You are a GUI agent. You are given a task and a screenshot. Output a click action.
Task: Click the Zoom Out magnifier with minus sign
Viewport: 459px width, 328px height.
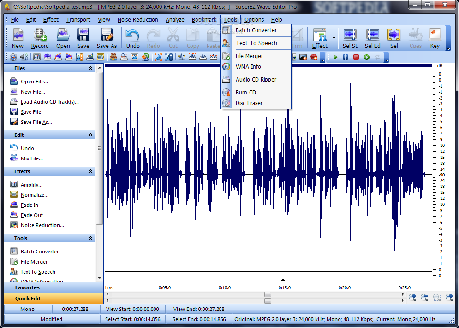point(424,298)
